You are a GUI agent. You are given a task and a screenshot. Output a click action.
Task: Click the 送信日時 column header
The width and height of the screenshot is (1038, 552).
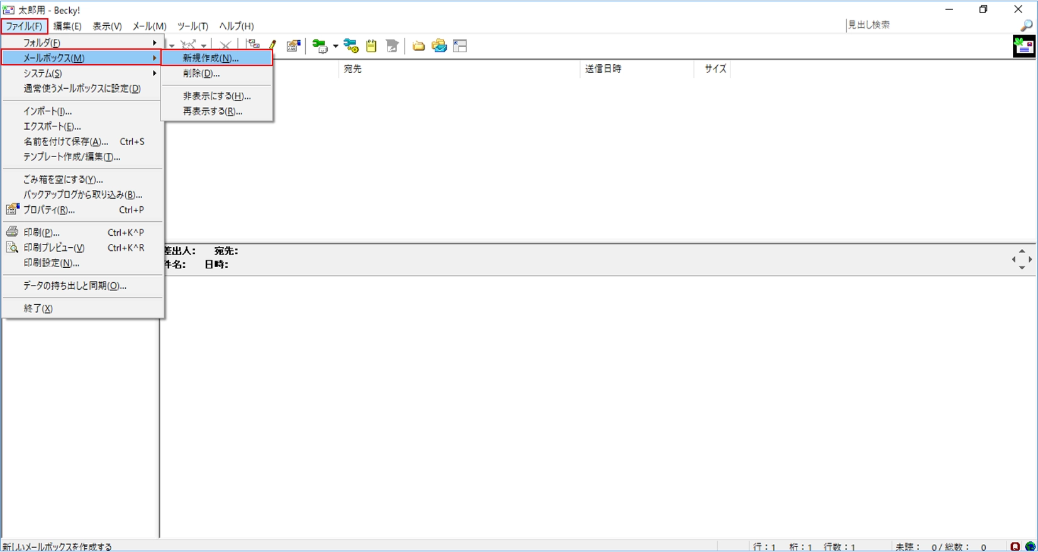click(x=636, y=69)
